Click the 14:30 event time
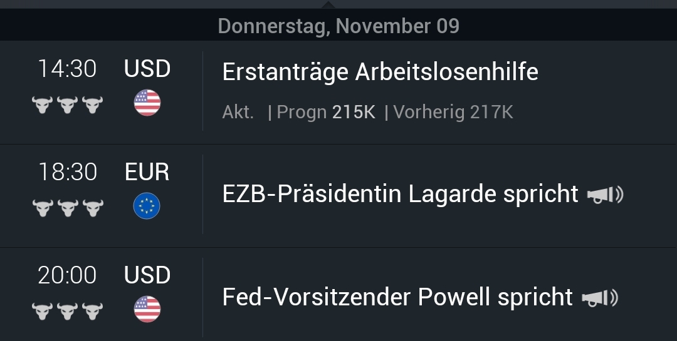 [67, 69]
